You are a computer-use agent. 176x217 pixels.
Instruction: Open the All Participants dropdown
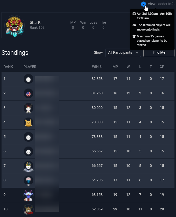(123, 53)
